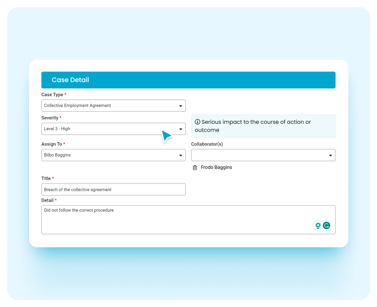
Task: Click the green Grammarly G icon
Action: pyautogui.click(x=326, y=225)
